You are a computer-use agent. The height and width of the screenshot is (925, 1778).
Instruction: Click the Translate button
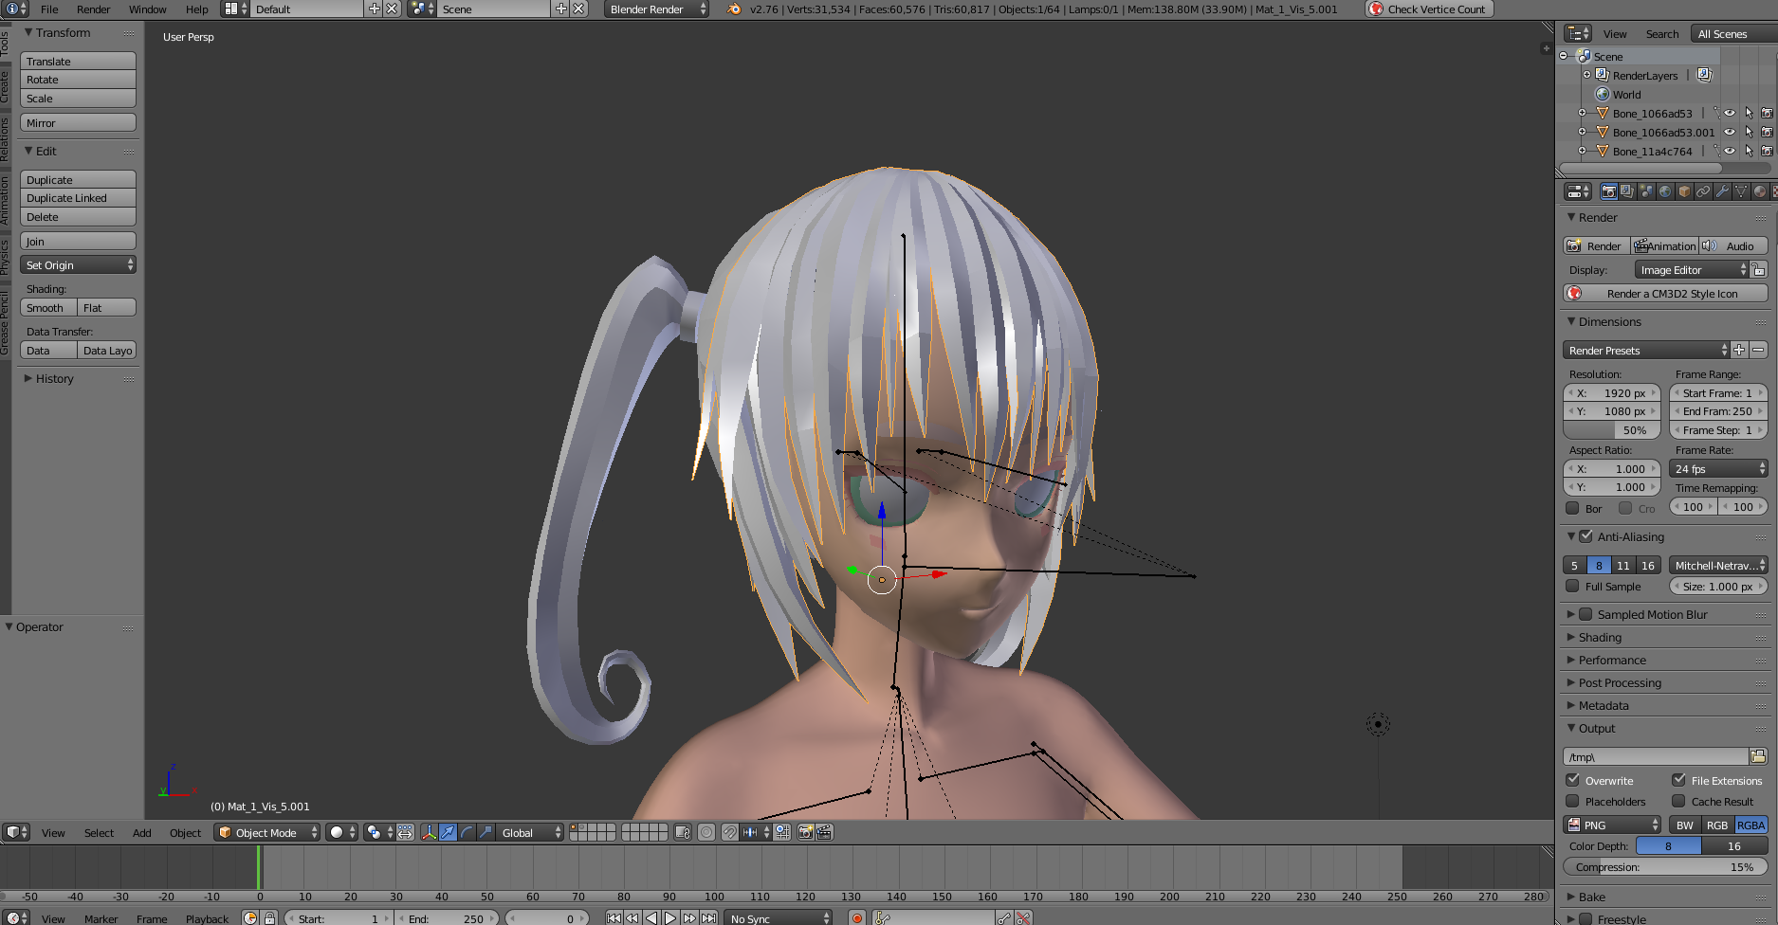click(79, 61)
